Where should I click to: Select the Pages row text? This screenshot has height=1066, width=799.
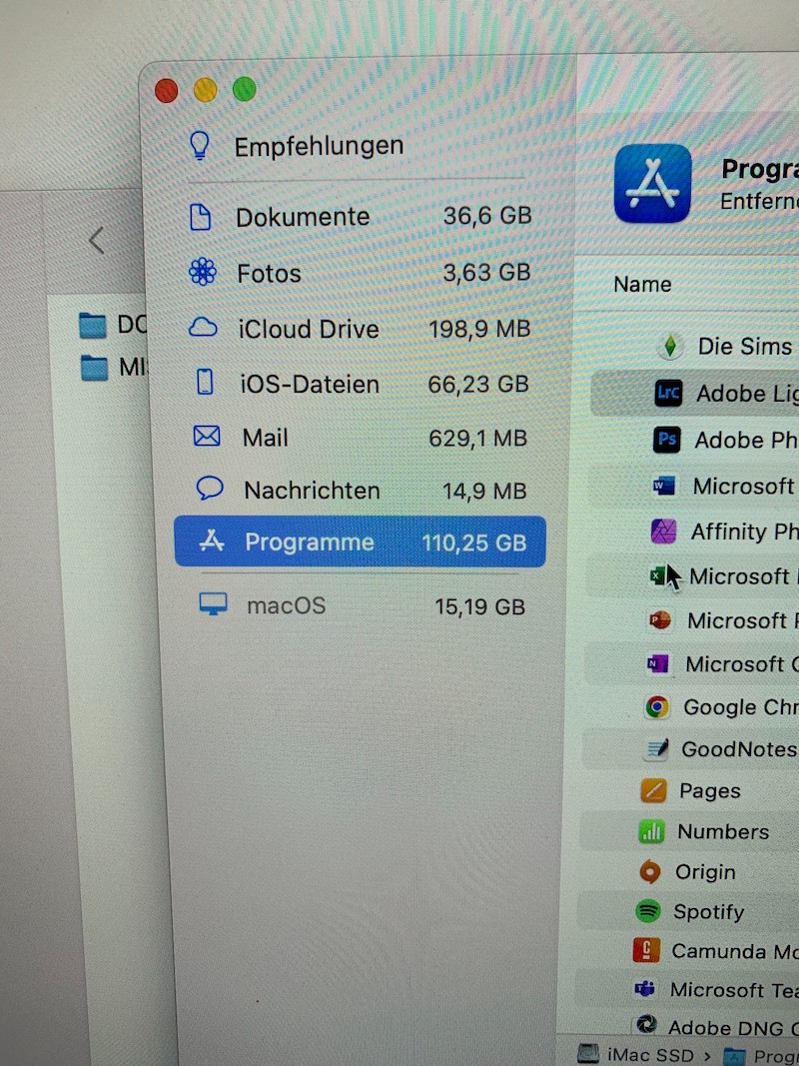709,791
